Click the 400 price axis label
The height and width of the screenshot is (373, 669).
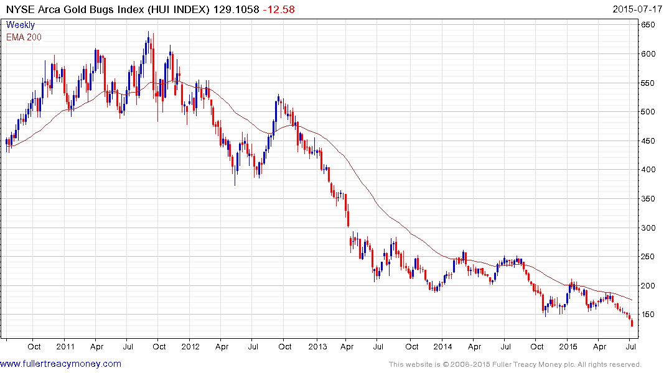coord(648,170)
